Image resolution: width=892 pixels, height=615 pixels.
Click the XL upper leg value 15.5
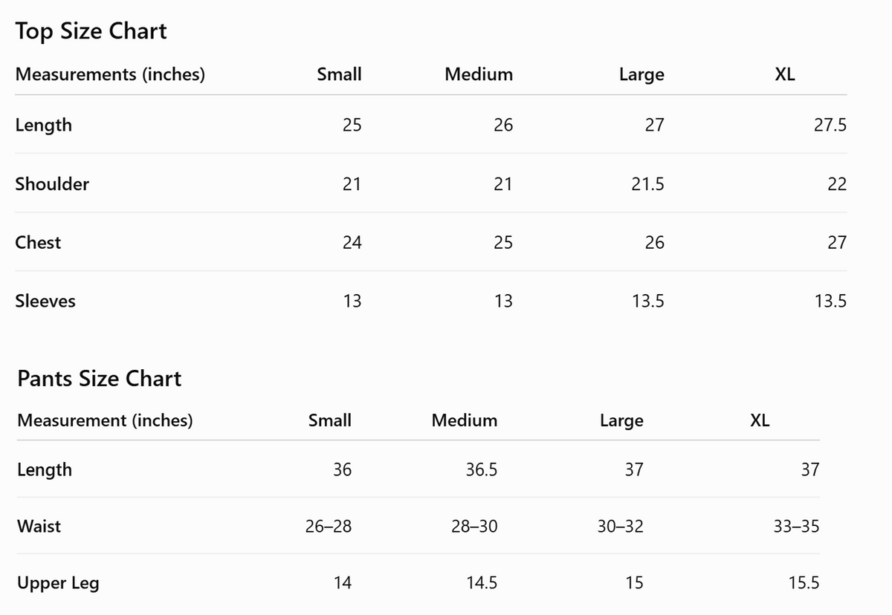pyautogui.click(x=804, y=583)
